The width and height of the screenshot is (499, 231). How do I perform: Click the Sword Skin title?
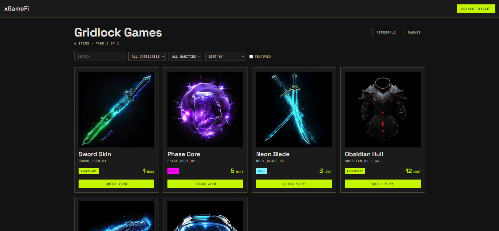(x=95, y=154)
